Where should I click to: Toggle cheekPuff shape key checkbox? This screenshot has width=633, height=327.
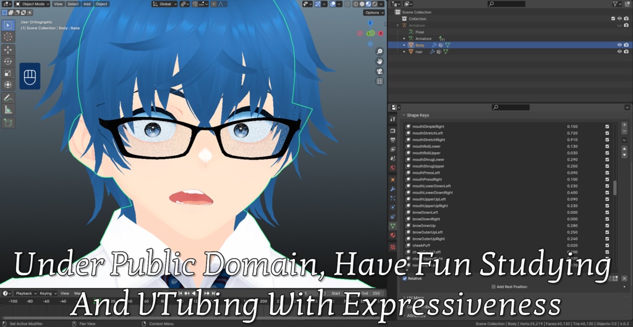[x=607, y=245]
